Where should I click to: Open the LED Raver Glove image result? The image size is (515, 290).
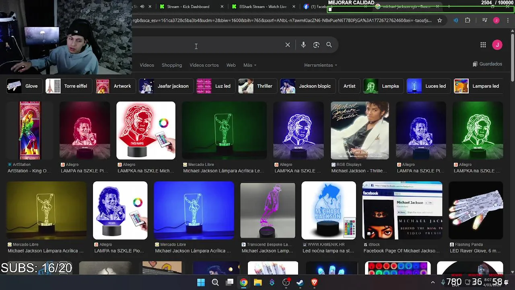pyautogui.click(x=476, y=210)
